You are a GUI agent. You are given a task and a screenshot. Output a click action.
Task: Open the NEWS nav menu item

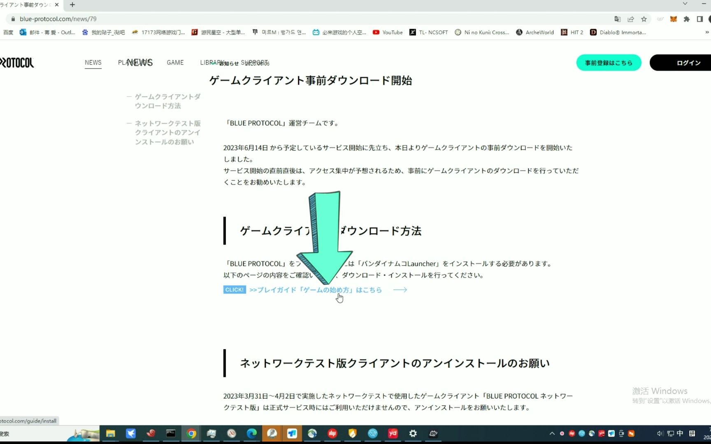pos(93,62)
